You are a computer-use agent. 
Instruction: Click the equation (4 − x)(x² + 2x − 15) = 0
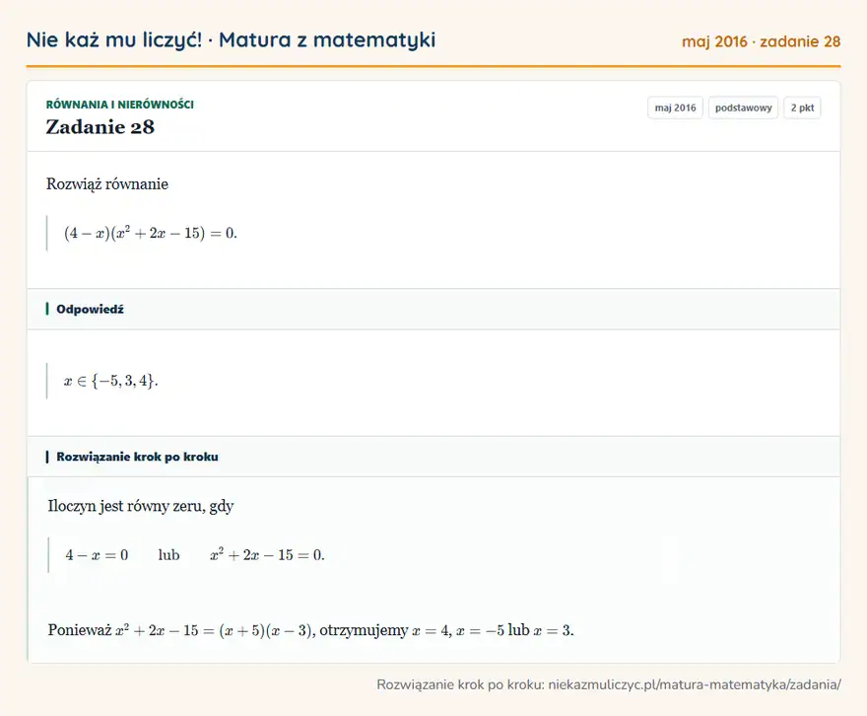click(x=151, y=233)
